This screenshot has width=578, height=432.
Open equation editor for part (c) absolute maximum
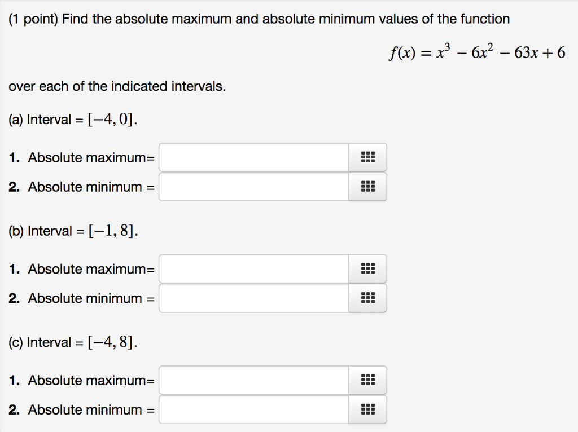tap(367, 380)
